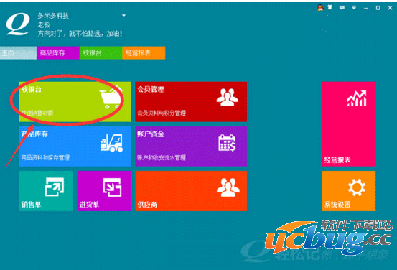
Task: Open the 系统设置 system settings tile
Action: [349, 191]
